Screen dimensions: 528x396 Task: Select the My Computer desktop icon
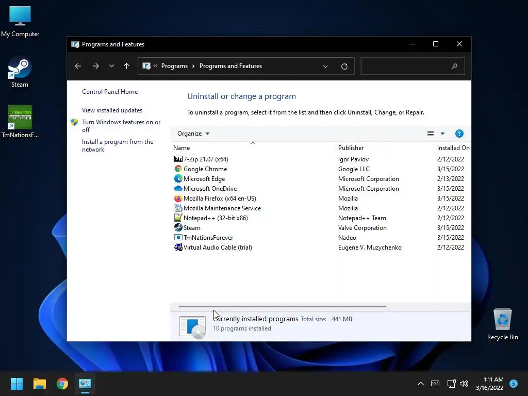20,22
